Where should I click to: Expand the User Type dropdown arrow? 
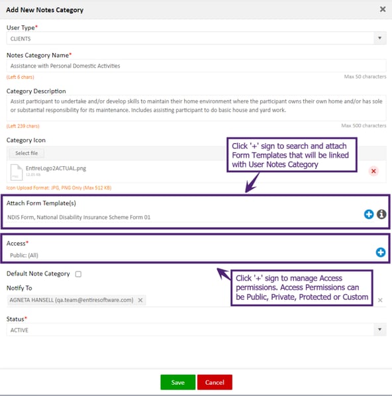pos(379,38)
